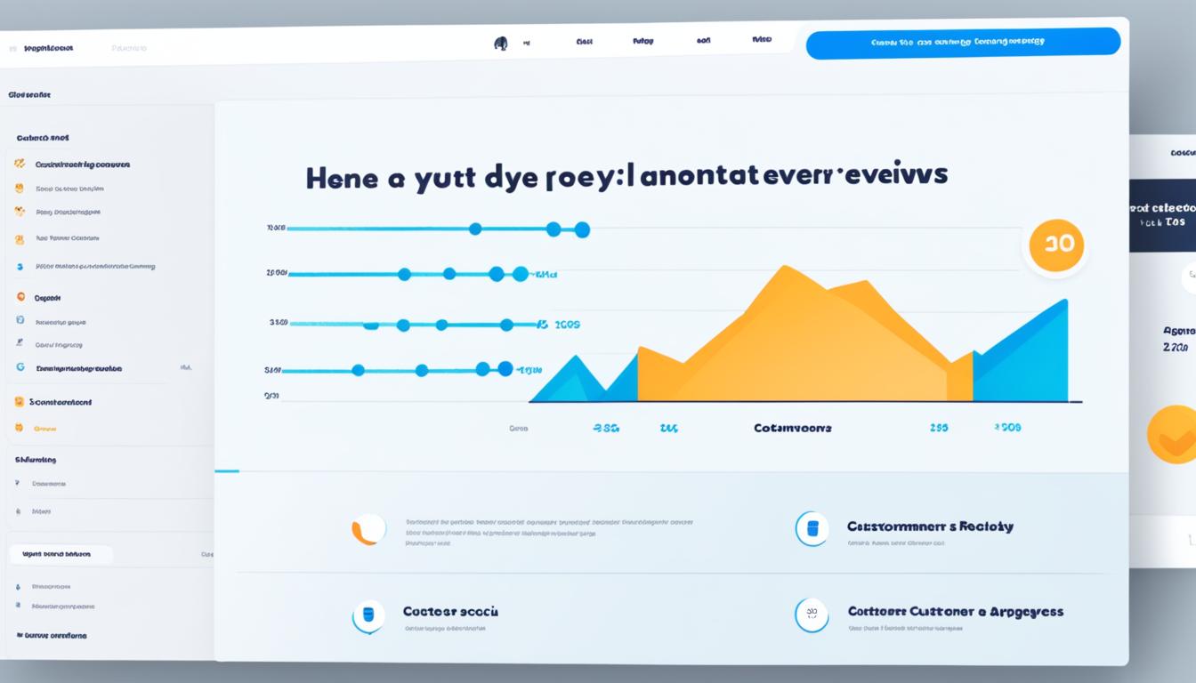The height and width of the screenshot is (683, 1196).
Task: Click the "Cotamveonrs" axis label under the chart
Action: point(793,428)
